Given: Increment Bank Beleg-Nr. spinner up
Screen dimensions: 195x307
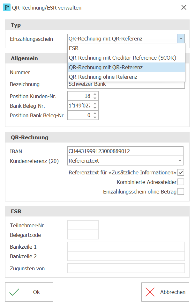Looking at the screenshot, I should click(x=95, y=104).
